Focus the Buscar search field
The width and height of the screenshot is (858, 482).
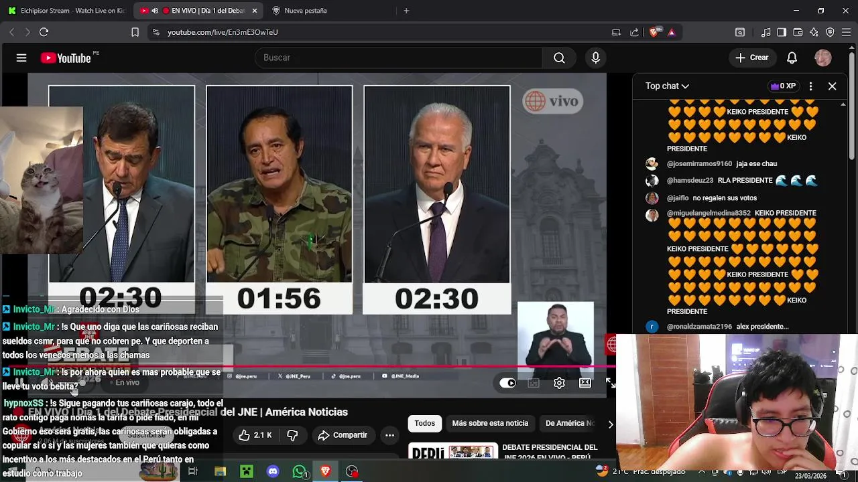(399, 58)
